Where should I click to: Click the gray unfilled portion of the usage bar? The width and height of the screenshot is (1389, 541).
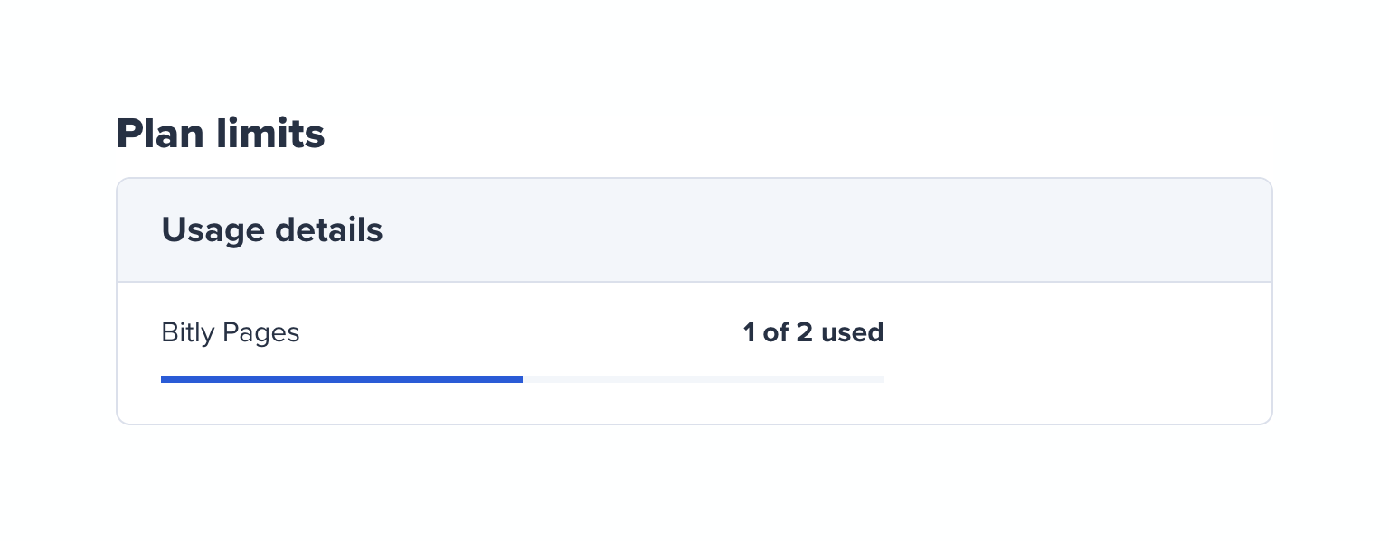click(x=704, y=379)
